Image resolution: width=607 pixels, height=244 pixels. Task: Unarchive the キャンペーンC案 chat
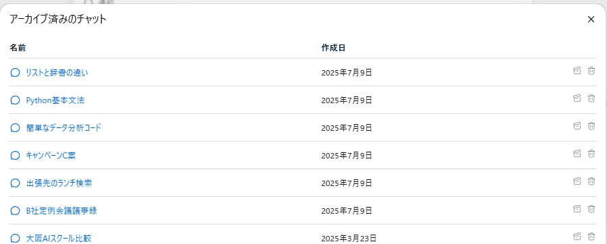(x=577, y=153)
